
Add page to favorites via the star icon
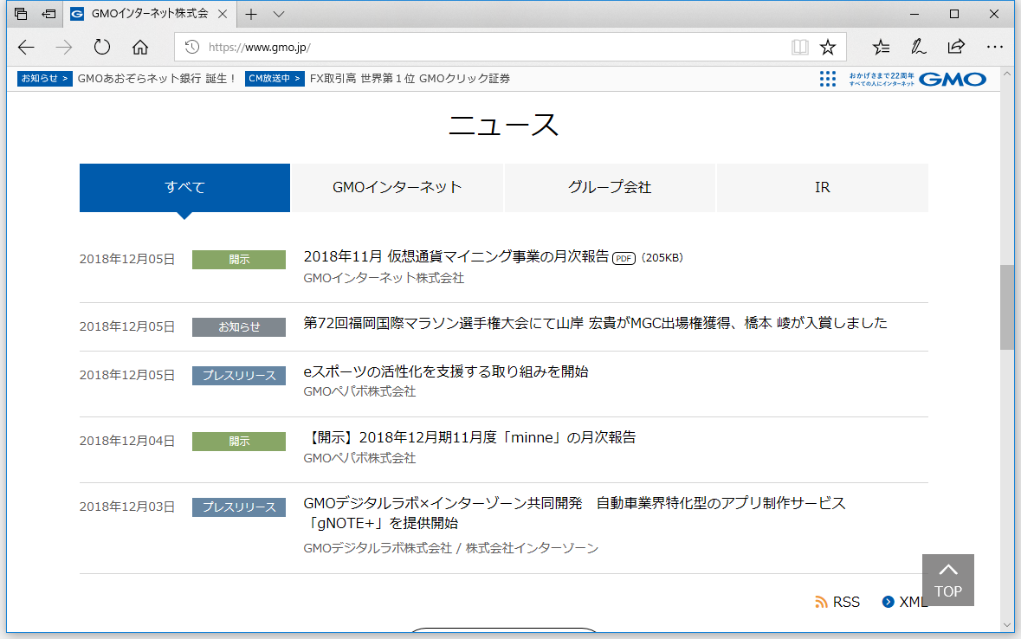click(829, 47)
